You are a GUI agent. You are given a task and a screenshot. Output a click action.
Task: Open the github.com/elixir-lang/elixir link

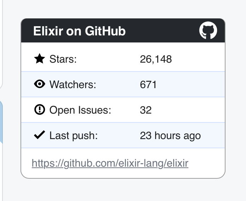tap(110, 163)
